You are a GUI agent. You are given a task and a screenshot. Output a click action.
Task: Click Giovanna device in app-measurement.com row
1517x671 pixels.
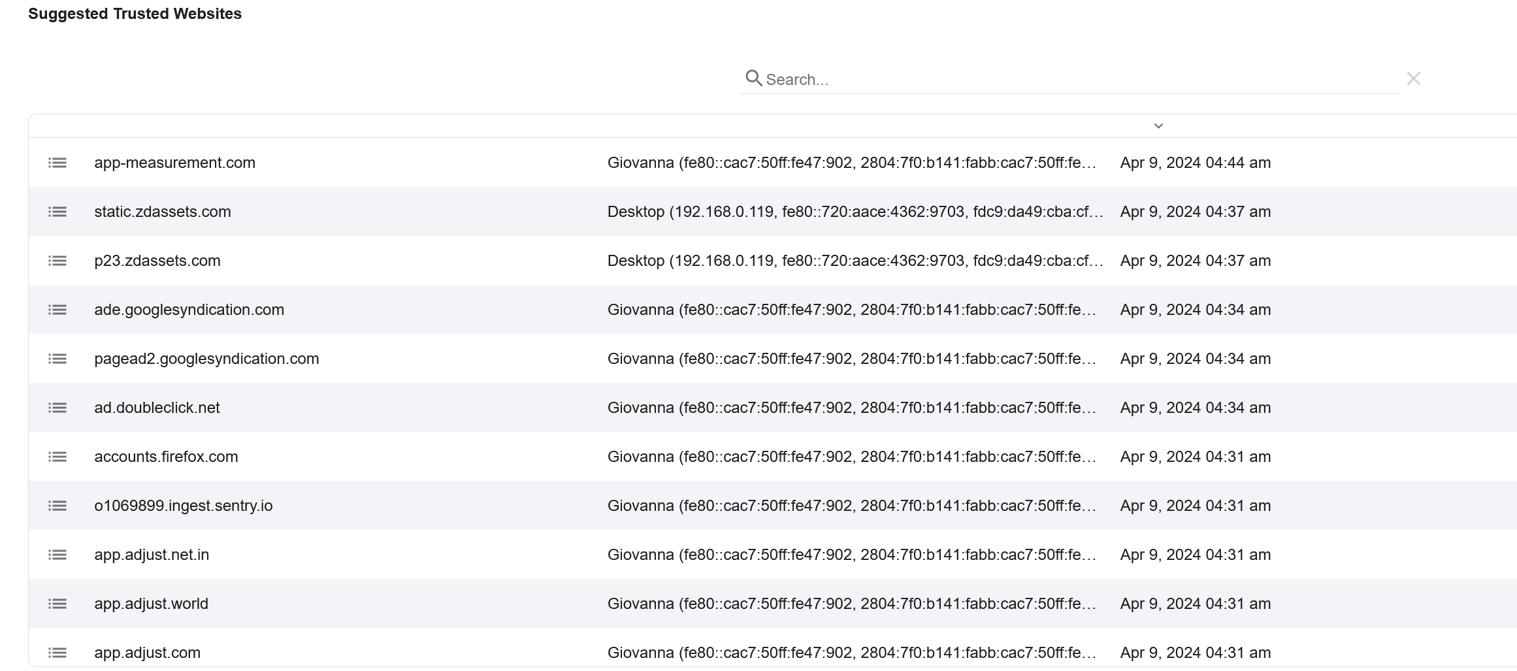[x=852, y=163]
